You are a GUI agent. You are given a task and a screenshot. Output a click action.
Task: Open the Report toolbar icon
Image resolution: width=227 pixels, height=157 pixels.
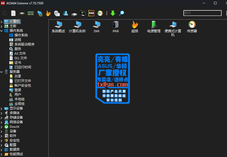point(13,13)
